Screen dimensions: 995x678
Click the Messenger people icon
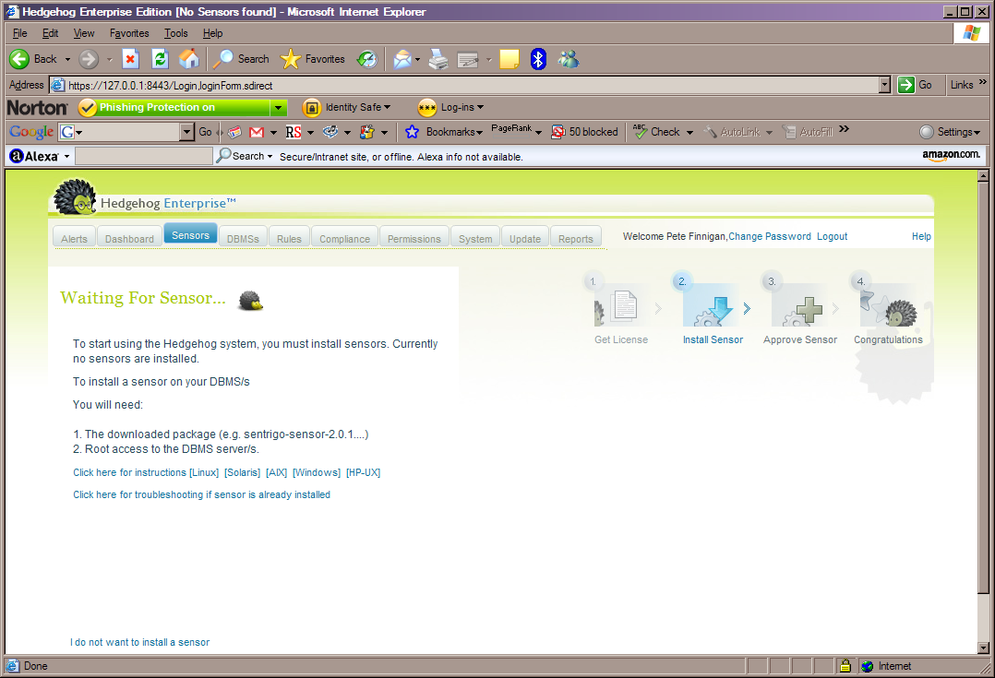tap(568, 59)
